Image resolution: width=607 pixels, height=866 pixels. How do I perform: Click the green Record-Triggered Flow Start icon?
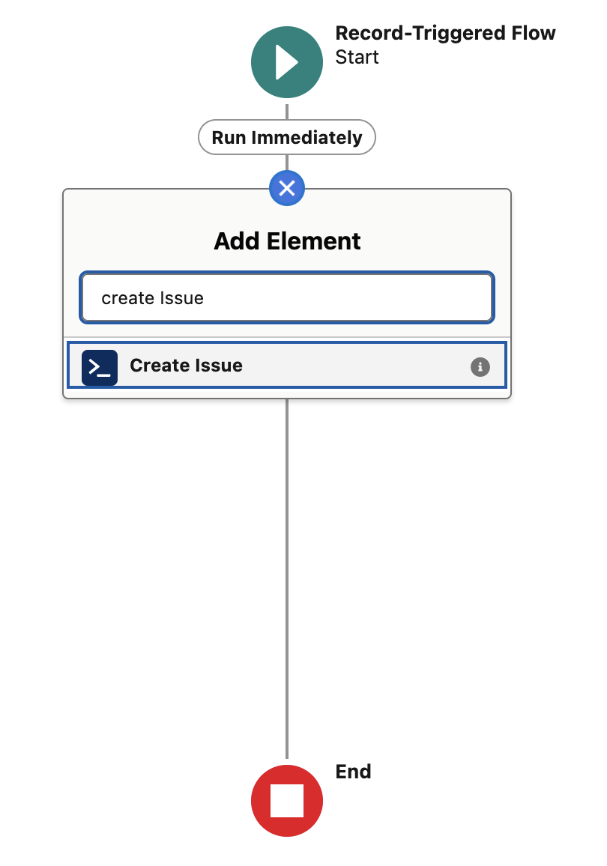point(287,62)
